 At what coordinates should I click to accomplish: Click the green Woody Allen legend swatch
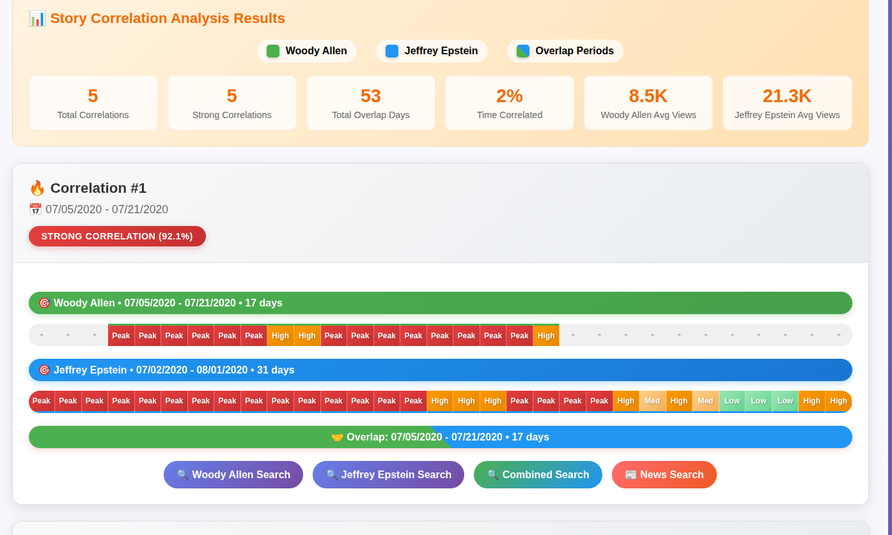(x=273, y=51)
